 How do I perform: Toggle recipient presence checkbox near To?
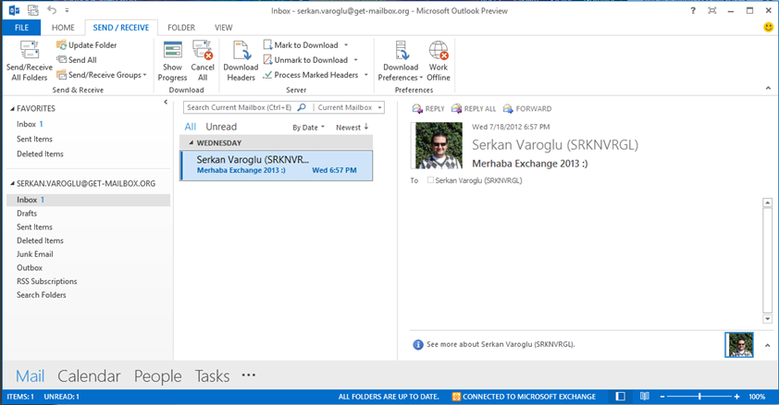(x=430, y=180)
